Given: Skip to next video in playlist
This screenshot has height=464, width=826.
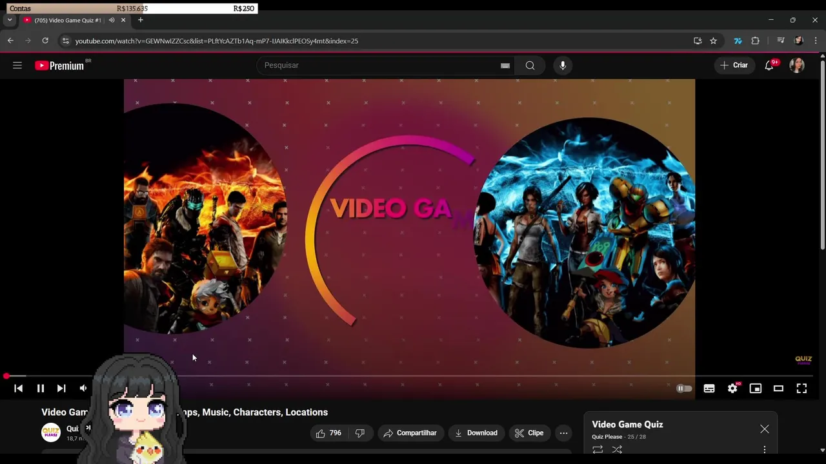Looking at the screenshot, I should point(61,388).
